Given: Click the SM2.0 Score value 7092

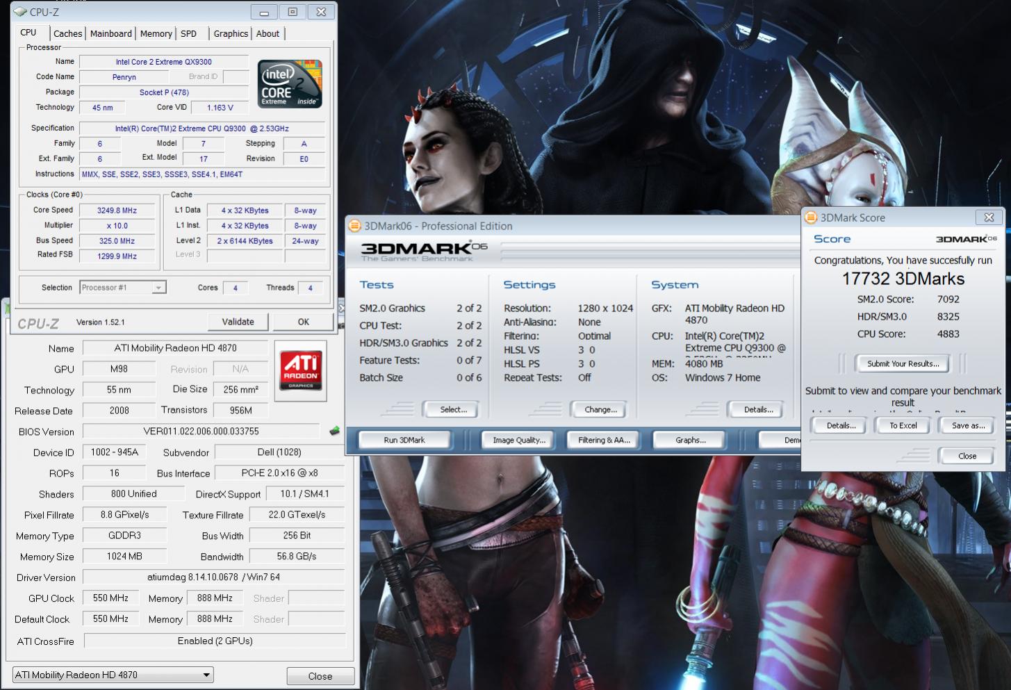Looking at the screenshot, I should (948, 299).
